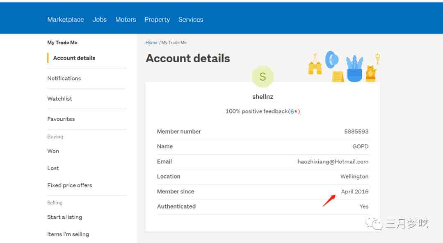The height and width of the screenshot is (243, 443).
Task: Select Account details in the sidebar
Action: click(x=74, y=58)
